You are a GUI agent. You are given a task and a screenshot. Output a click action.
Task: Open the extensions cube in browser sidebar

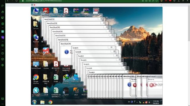click(3, 59)
